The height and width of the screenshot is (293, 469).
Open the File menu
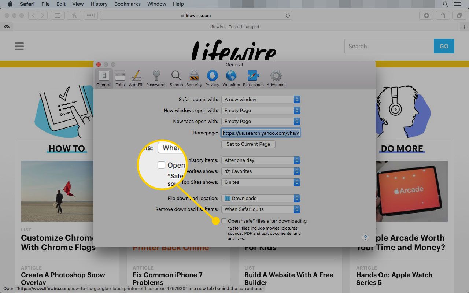click(45, 4)
